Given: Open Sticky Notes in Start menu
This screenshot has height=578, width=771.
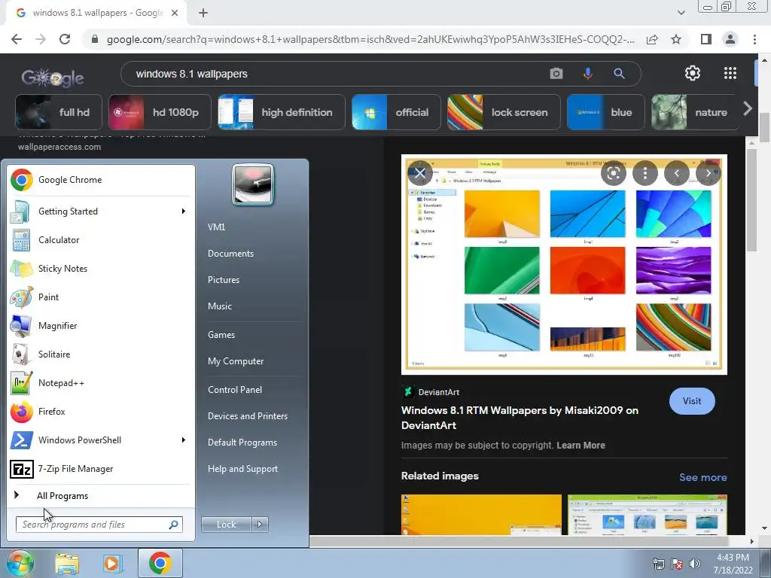Looking at the screenshot, I should pyautogui.click(x=101, y=269).
